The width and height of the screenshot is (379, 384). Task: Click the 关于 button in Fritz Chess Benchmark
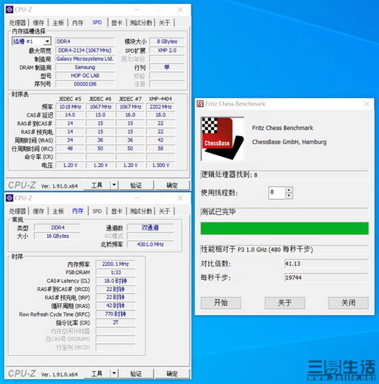click(x=285, y=303)
